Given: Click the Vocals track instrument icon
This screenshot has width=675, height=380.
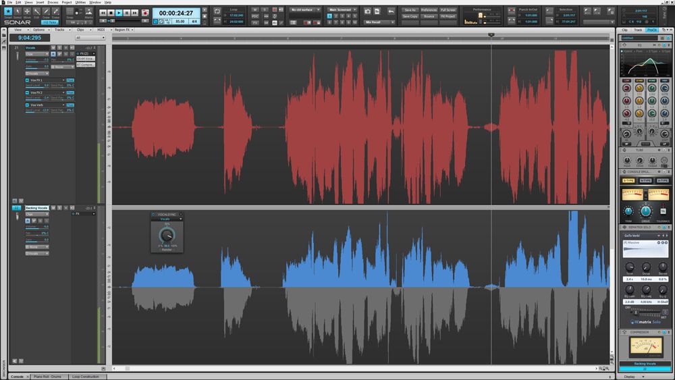Looking at the screenshot, I should pyautogui.click(x=18, y=57).
